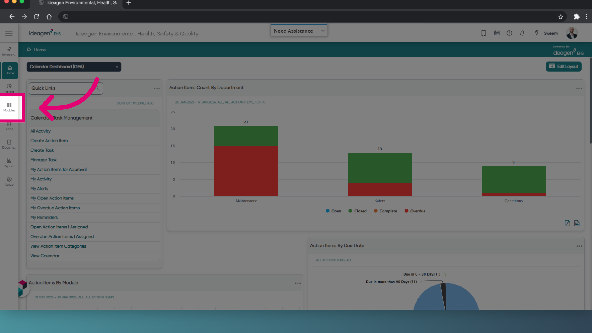Toggle the Open legend series
592x333 pixels.
[333, 211]
